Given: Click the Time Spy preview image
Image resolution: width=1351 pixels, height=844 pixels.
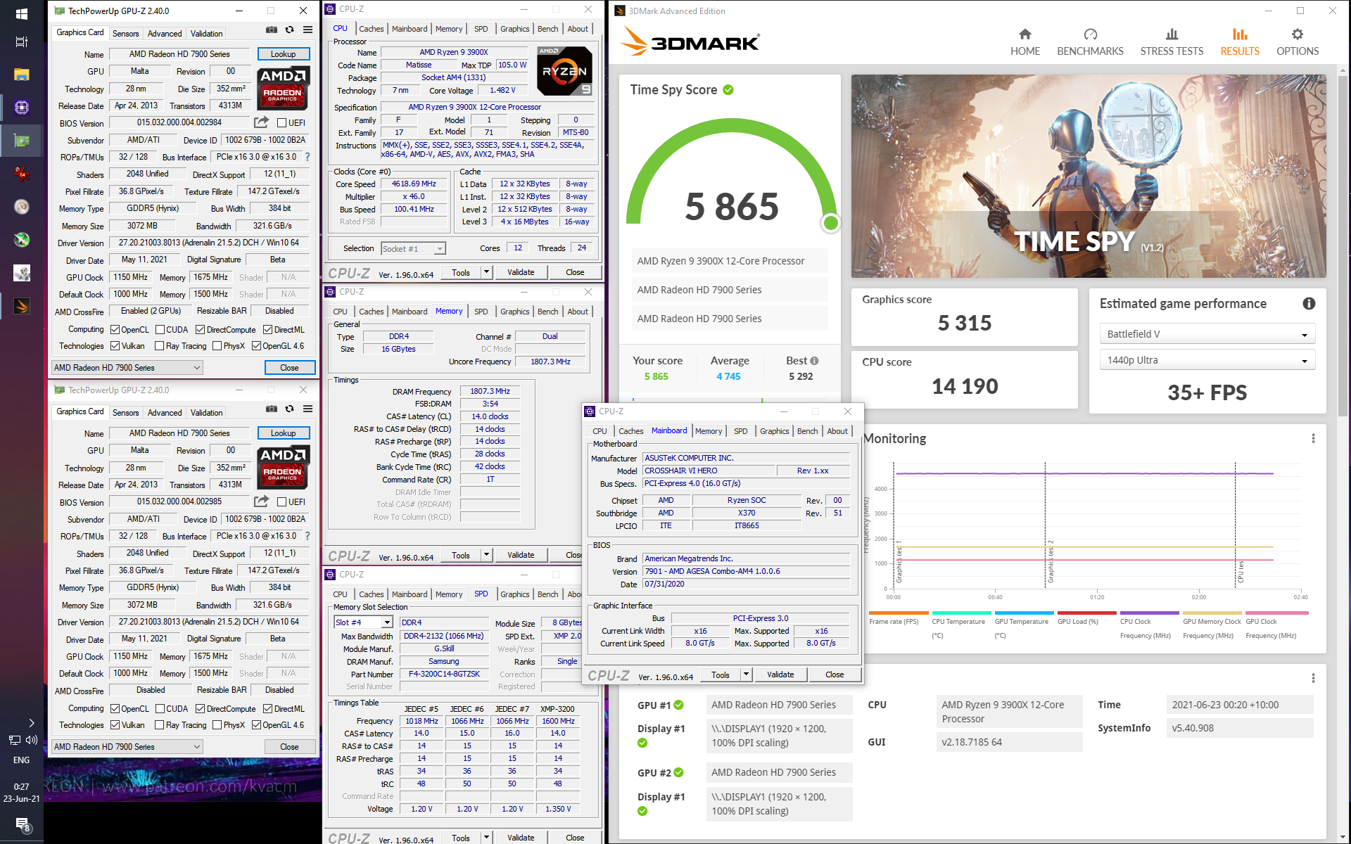Looking at the screenshot, I should [x=1089, y=176].
